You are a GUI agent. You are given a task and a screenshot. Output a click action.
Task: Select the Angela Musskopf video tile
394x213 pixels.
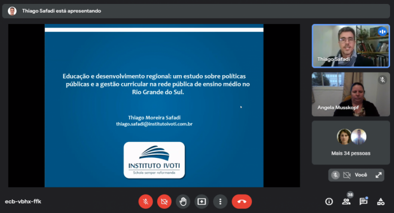(x=351, y=94)
